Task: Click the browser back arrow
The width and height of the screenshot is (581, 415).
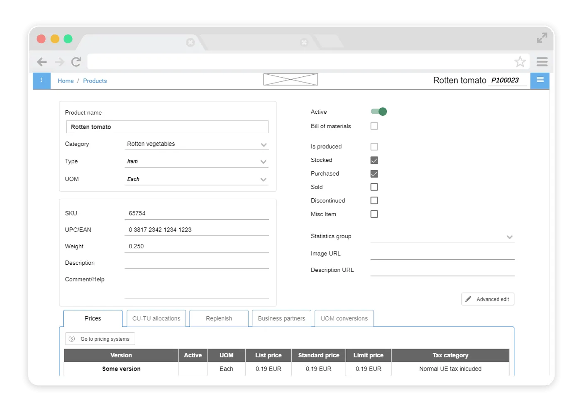Action: (42, 62)
